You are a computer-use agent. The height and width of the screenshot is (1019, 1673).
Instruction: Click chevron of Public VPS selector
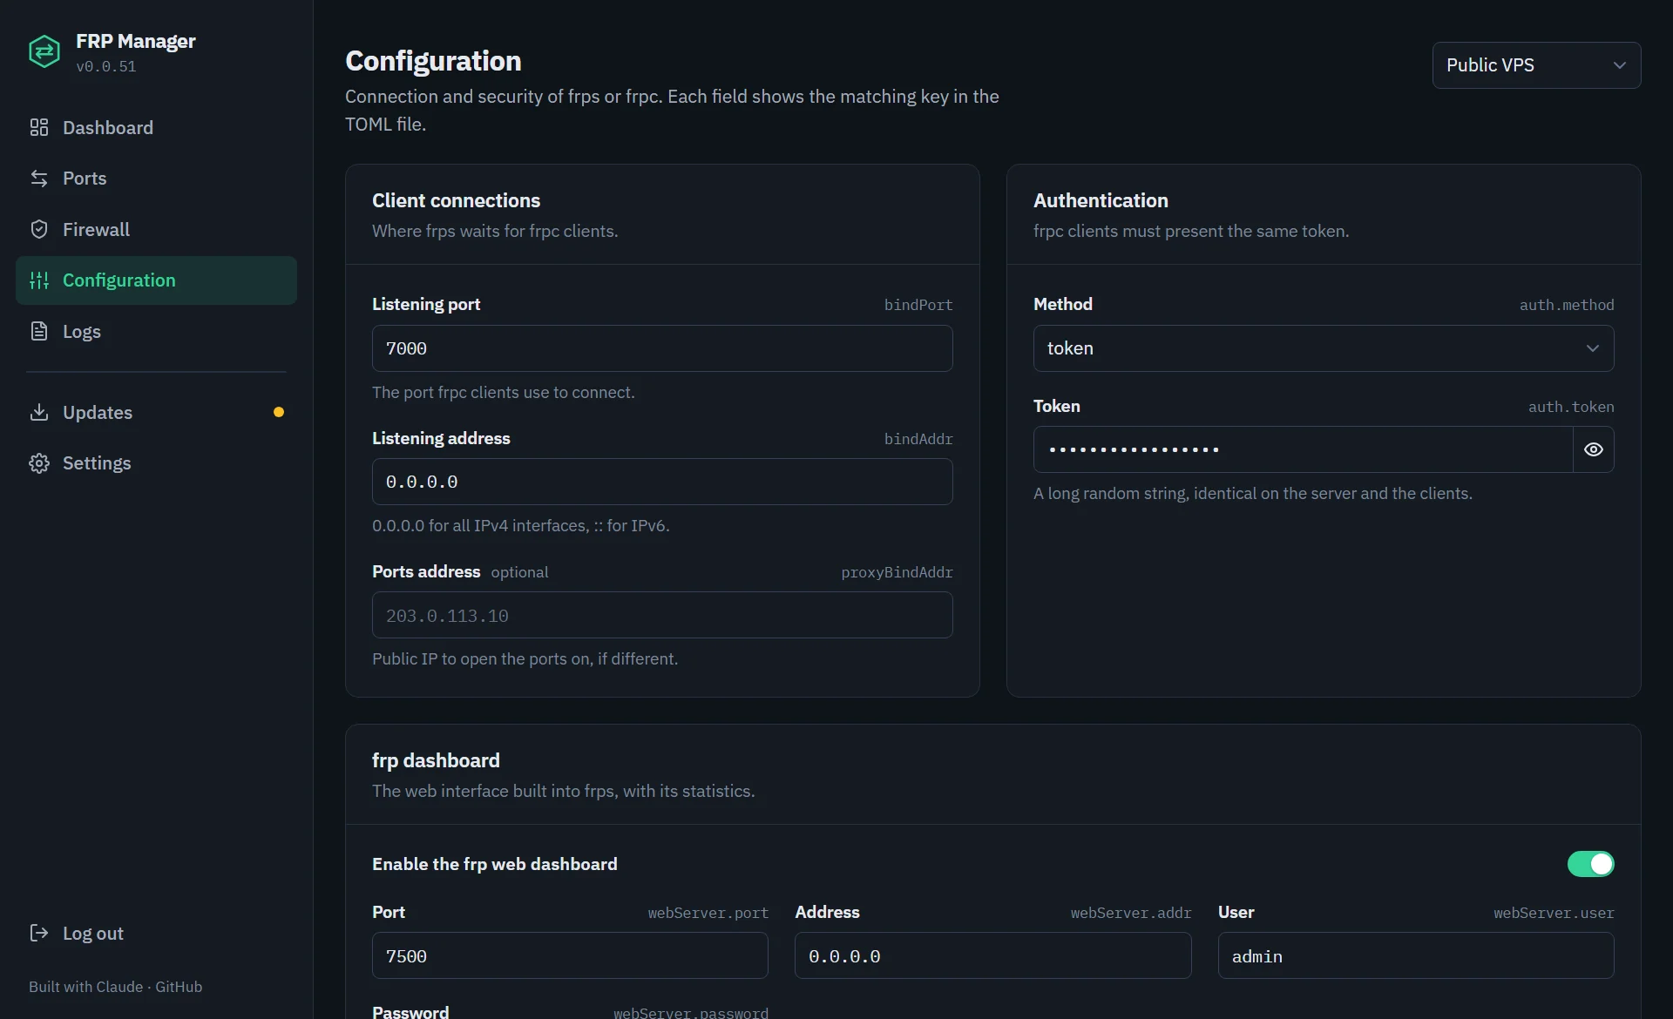click(1619, 65)
